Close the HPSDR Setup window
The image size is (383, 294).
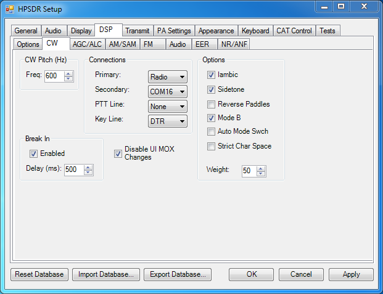(x=364, y=7)
